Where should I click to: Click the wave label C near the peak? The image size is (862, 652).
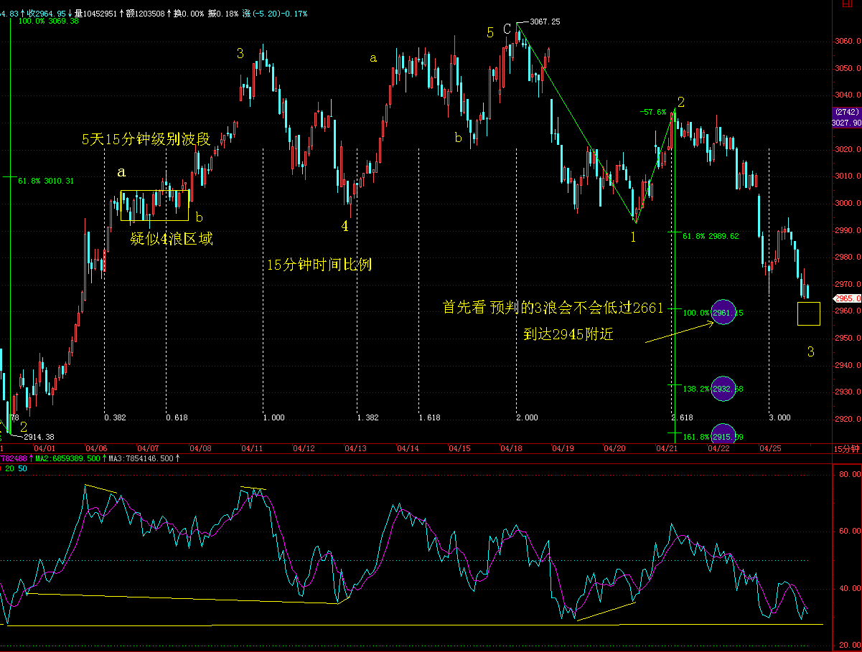coord(507,29)
